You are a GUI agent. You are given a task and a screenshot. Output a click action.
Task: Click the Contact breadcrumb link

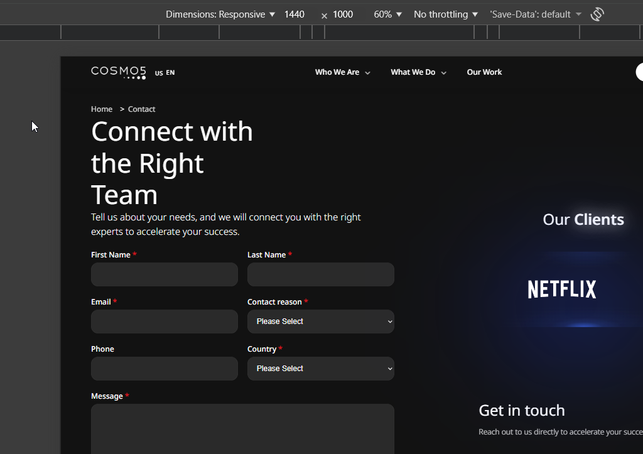141,109
